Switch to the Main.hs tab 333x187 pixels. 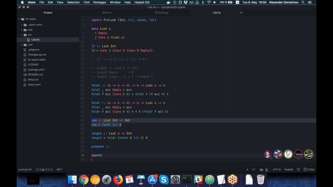coord(107,12)
